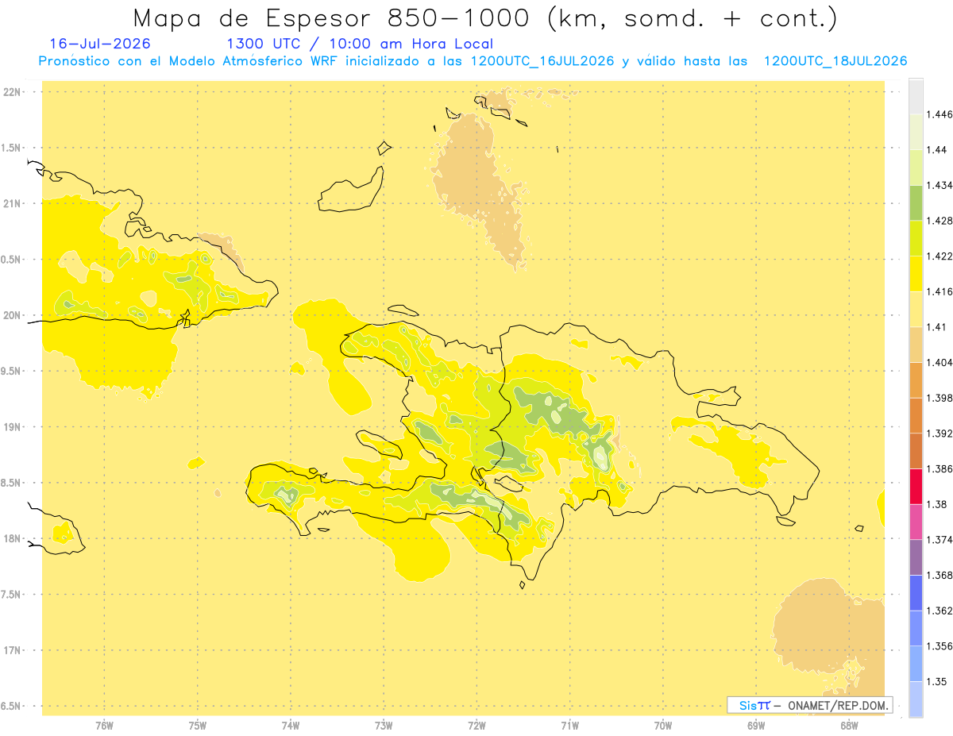Pick the orange swatch between 1.398 and 1.404
This screenshot has width=953, height=736.
coord(916,380)
